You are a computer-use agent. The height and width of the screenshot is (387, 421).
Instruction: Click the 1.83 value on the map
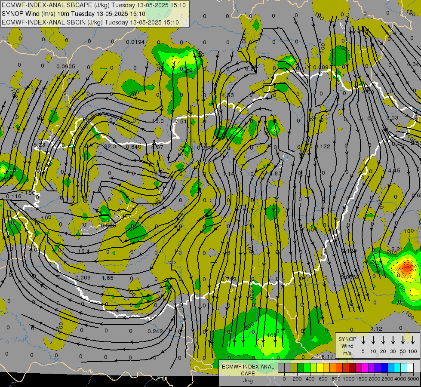(x=276, y=173)
